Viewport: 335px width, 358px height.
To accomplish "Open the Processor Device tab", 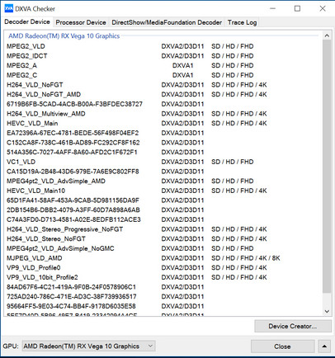I will (x=81, y=22).
